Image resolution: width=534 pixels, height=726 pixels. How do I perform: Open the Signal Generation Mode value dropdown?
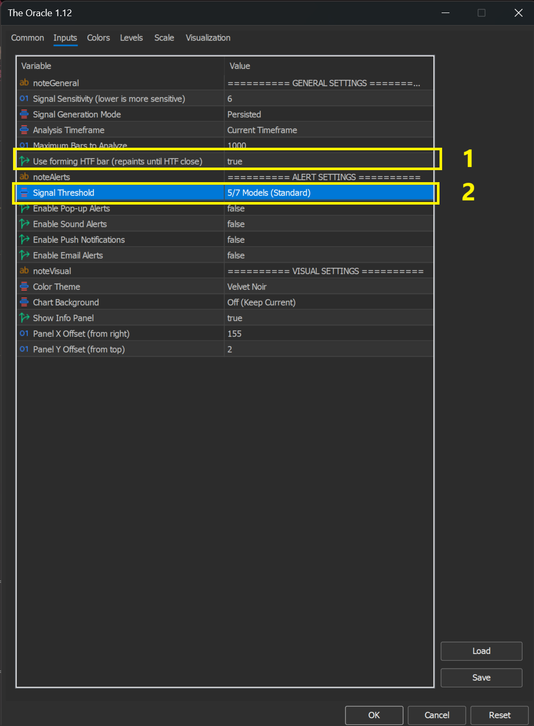(329, 114)
